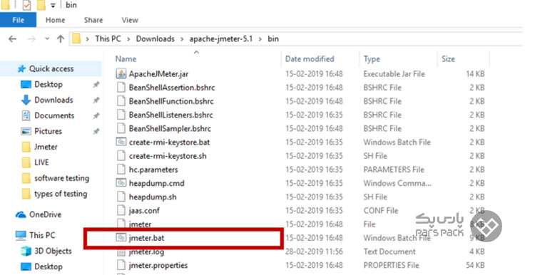Click create-rmi-keystore.bat batch file icon
This screenshot has height=275, width=535.
click(121, 142)
